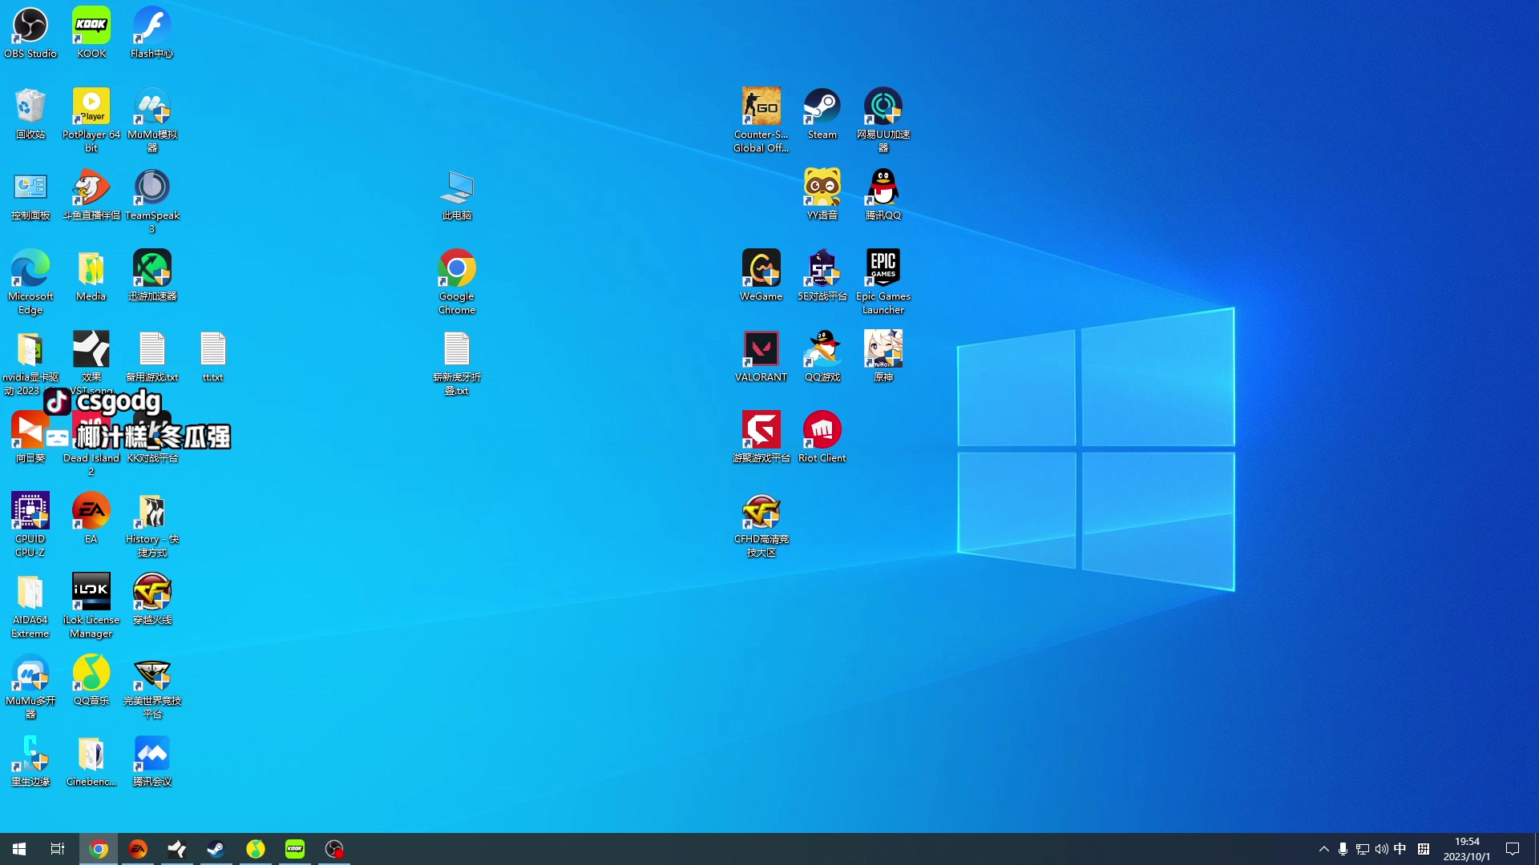Select the PotPlayer 64 bit shortcut
Image resolution: width=1539 pixels, height=865 pixels.
coord(91,120)
